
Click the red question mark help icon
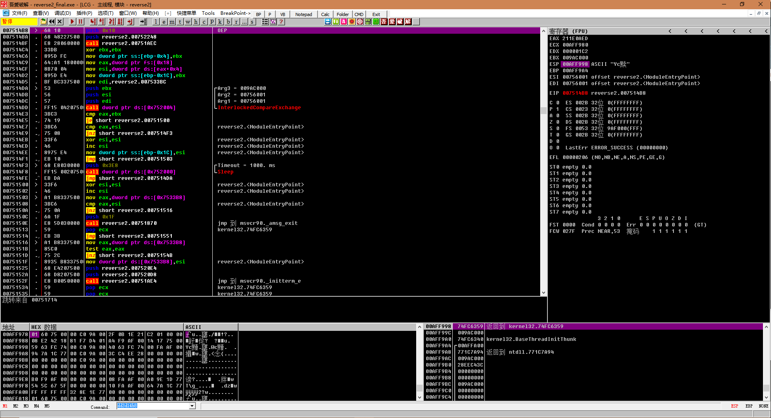[281, 22]
